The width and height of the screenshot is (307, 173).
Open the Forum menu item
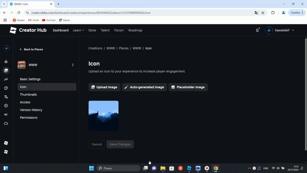119,30
